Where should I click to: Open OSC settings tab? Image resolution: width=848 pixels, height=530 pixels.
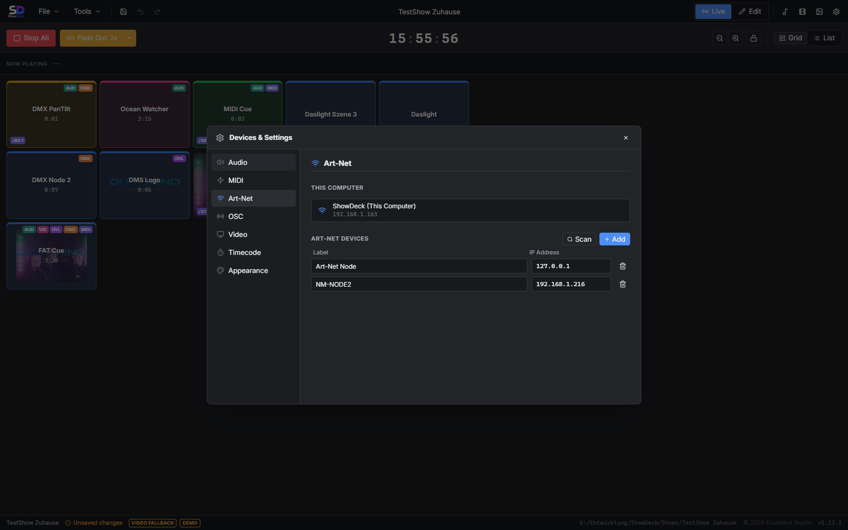[x=253, y=216]
